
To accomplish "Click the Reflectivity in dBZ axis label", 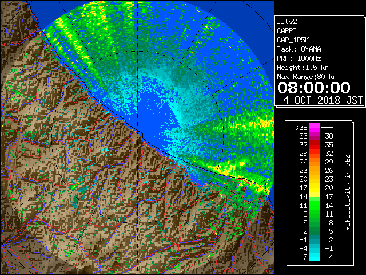I will click(x=348, y=192).
